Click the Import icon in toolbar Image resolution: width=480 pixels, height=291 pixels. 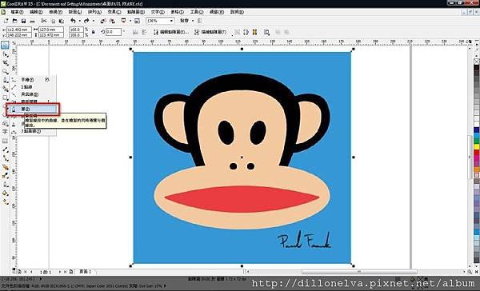[103, 21]
